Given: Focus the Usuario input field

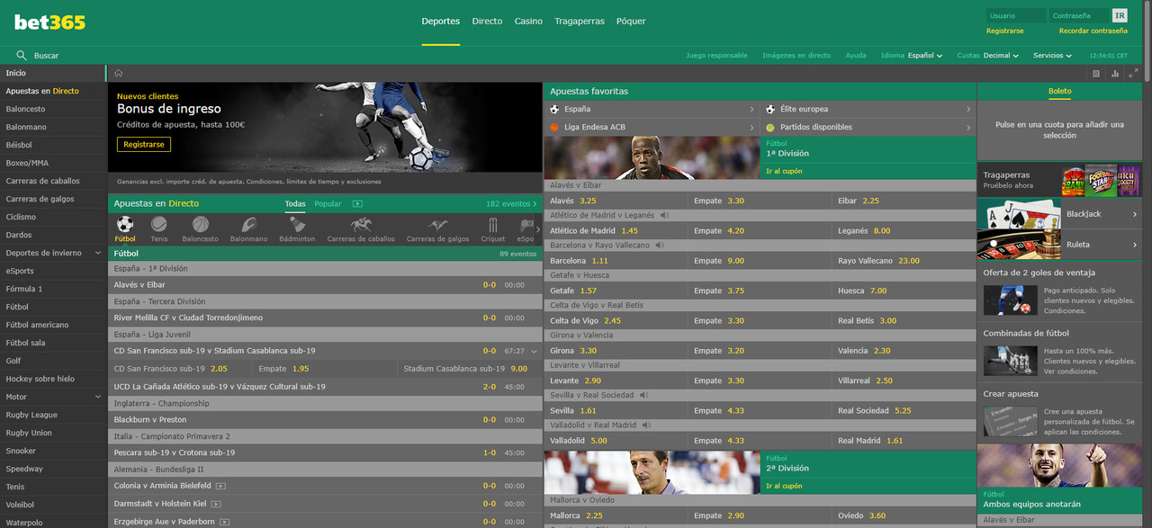Looking at the screenshot, I should pos(1015,15).
